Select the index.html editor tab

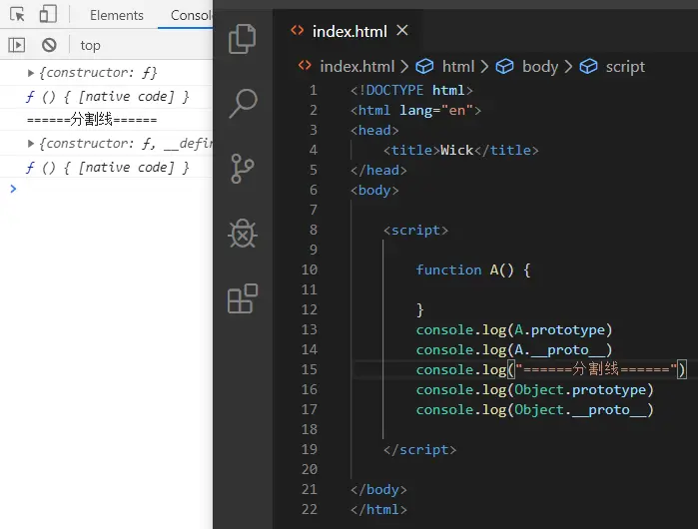coord(349,31)
